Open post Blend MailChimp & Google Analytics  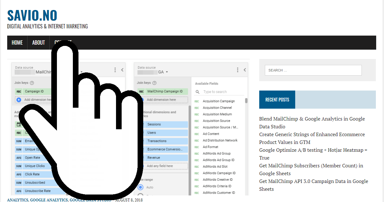(x=312, y=123)
